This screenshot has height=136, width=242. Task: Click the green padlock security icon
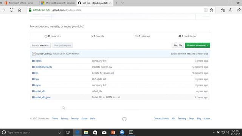pos(30,10)
